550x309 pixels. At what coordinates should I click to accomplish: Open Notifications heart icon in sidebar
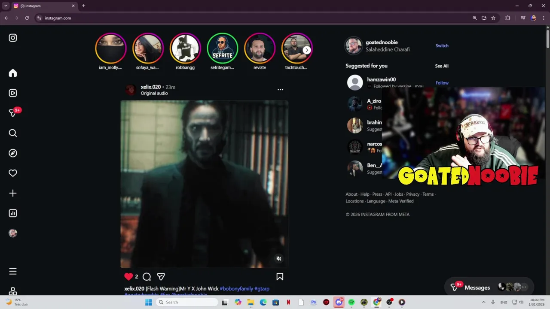(13, 173)
